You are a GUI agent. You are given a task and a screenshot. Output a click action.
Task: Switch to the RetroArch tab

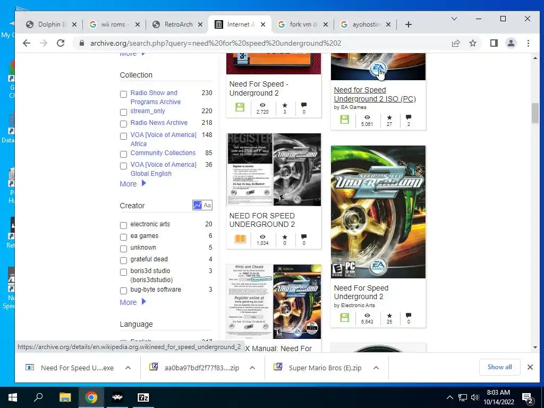(x=177, y=24)
